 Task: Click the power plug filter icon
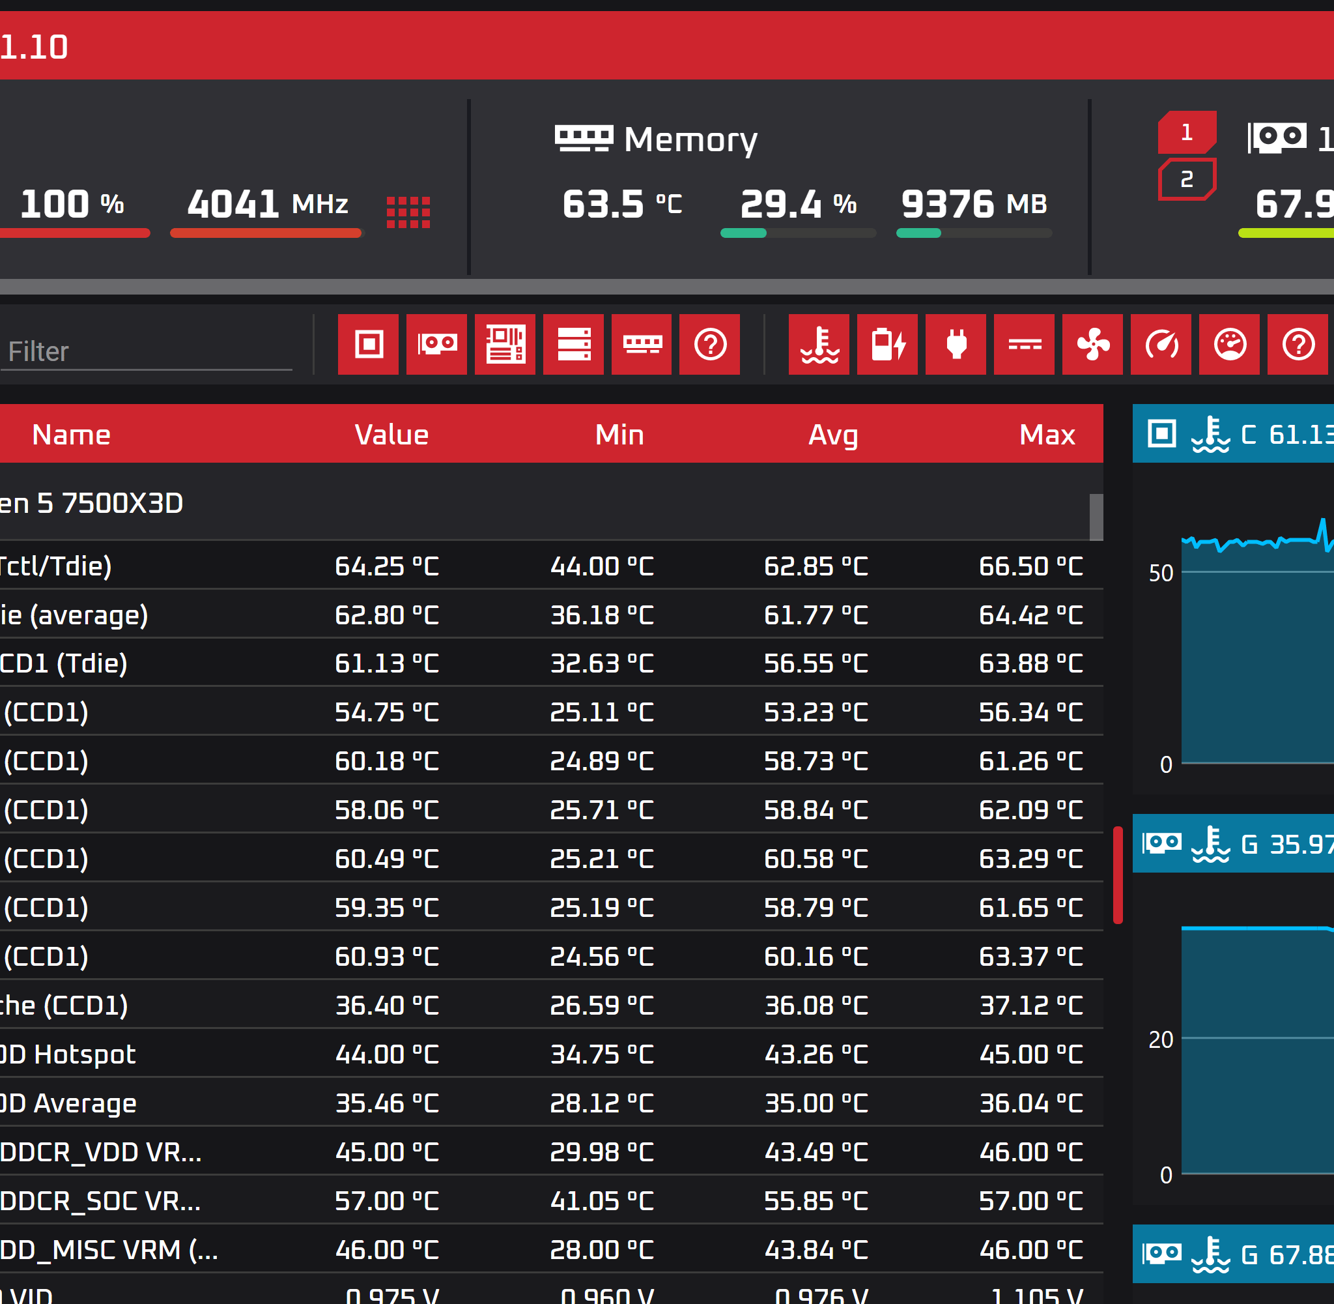(956, 344)
